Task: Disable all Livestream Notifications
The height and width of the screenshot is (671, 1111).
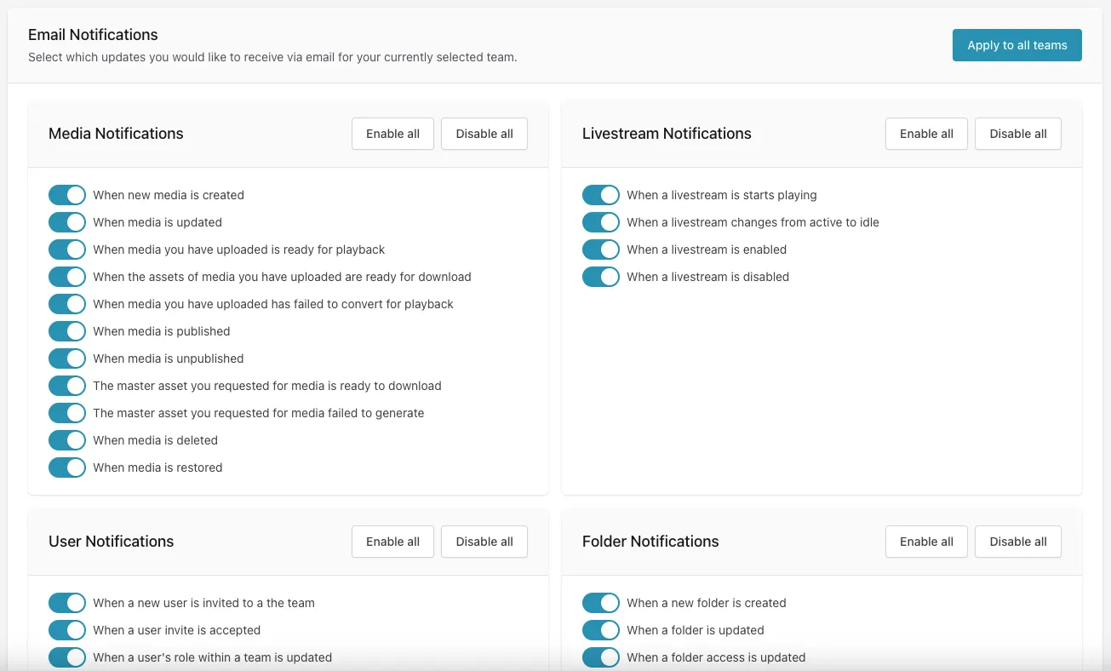Action: tap(1017, 134)
